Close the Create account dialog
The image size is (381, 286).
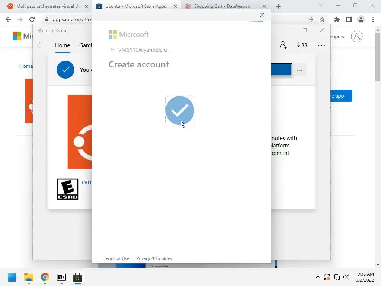click(x=262, y=15)
